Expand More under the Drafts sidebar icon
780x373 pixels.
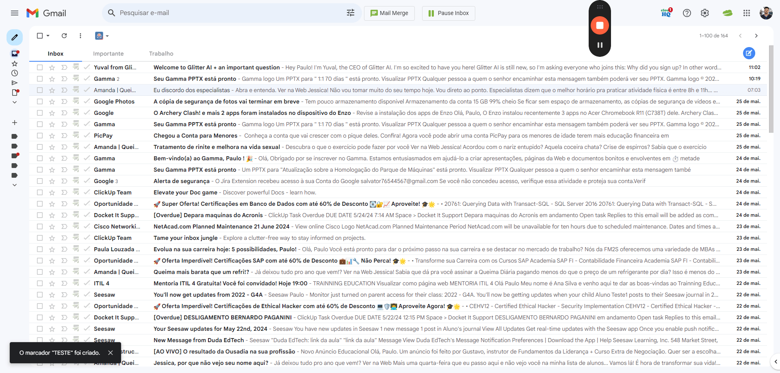pos(15,102)
